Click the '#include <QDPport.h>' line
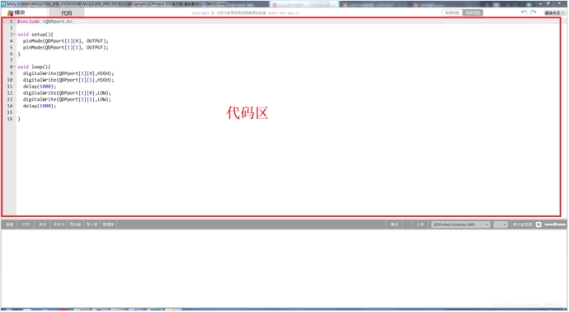This screenshot has width=569, height=312. [x=45, y=21]
